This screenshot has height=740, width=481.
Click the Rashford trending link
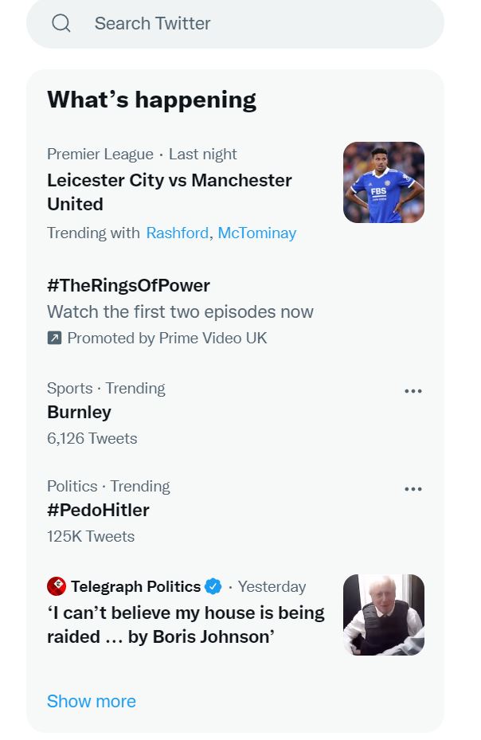click(x=177, y=233)
